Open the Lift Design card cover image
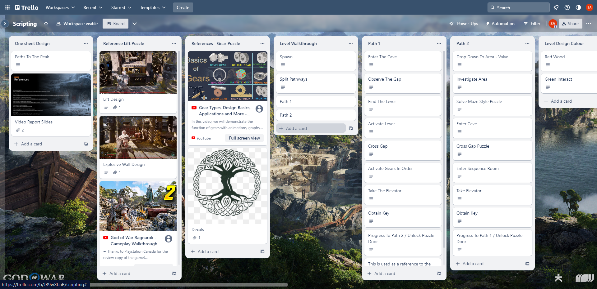Viewport: 597px width, 289px height. 138,73
